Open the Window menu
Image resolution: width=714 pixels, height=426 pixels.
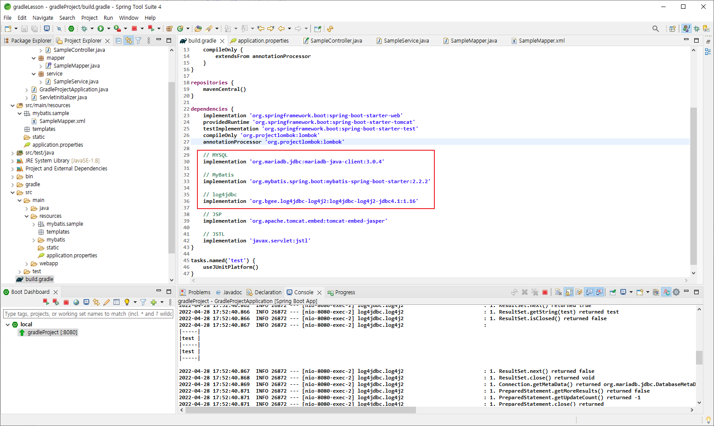tap(128, 18)
